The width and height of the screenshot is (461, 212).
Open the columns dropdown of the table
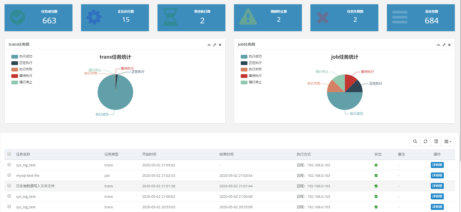point(448,142)
